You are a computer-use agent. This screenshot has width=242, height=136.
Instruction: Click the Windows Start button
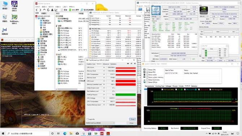point(3,133)
